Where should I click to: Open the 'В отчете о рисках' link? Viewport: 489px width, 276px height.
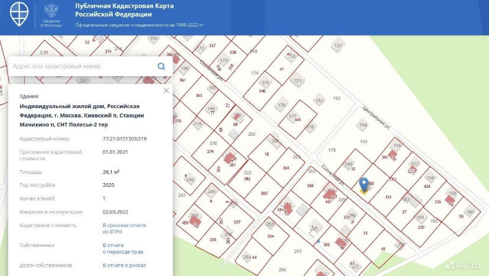tap(124, 265)
